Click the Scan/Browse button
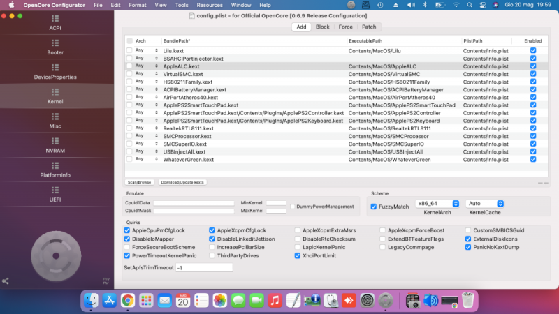The height and width of the screenshot is (314, 559). click(x=140, y=182)
